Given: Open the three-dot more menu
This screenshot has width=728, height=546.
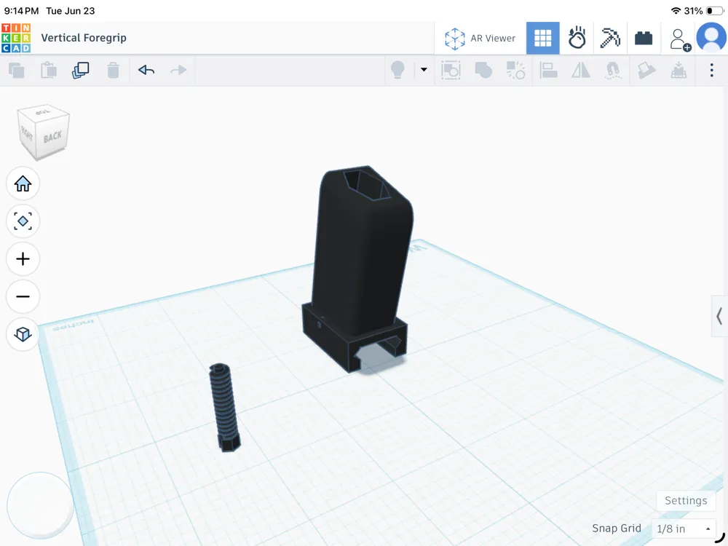Looking at the screenshot, I should click(x=711, y=70).
